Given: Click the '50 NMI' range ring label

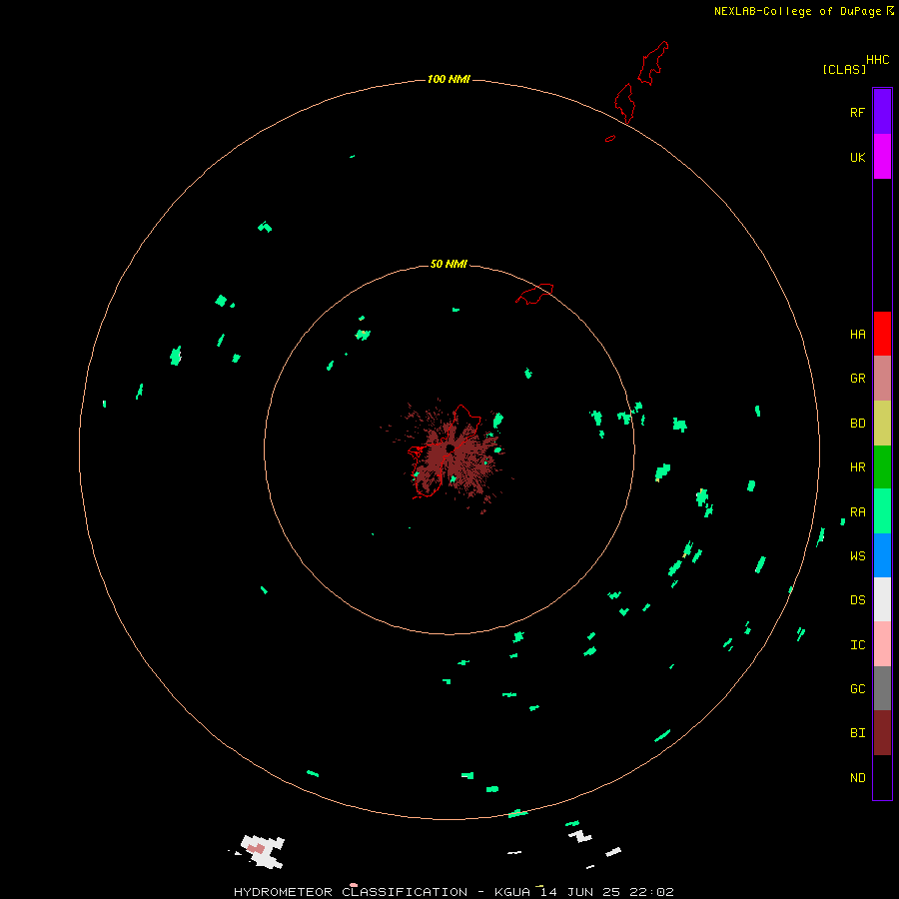Looking at the screenshot, I should (x=449, y=264).
